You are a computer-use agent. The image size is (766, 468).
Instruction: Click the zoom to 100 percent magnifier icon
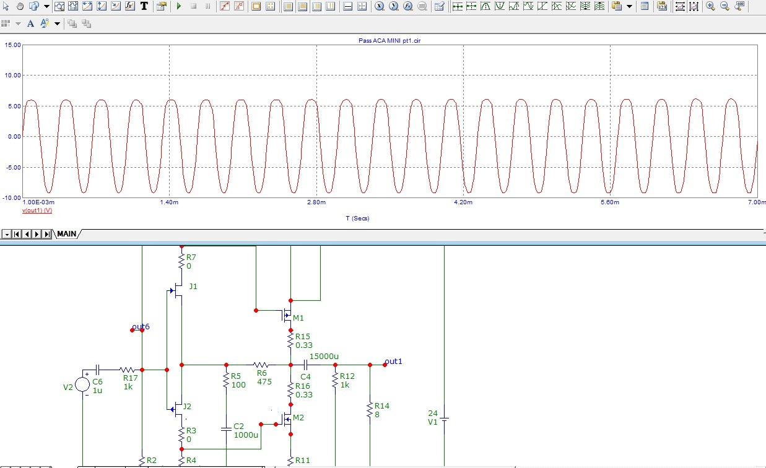coord(739,6)
